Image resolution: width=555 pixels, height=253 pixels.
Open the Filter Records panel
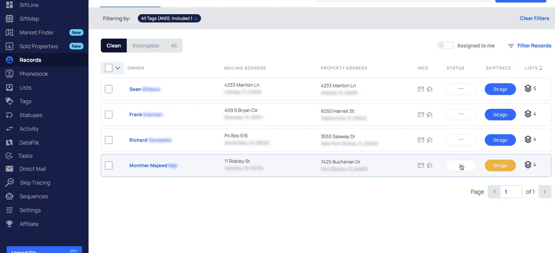click(x=530, y=46)
